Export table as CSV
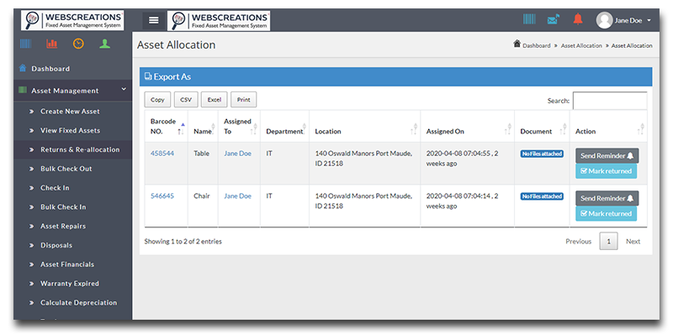Screen dimensions: 673x334 186,100
